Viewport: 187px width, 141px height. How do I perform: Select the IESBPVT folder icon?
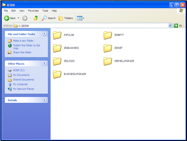[108, 35]
